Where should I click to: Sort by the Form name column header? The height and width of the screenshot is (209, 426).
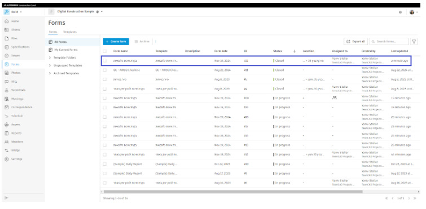121,51
